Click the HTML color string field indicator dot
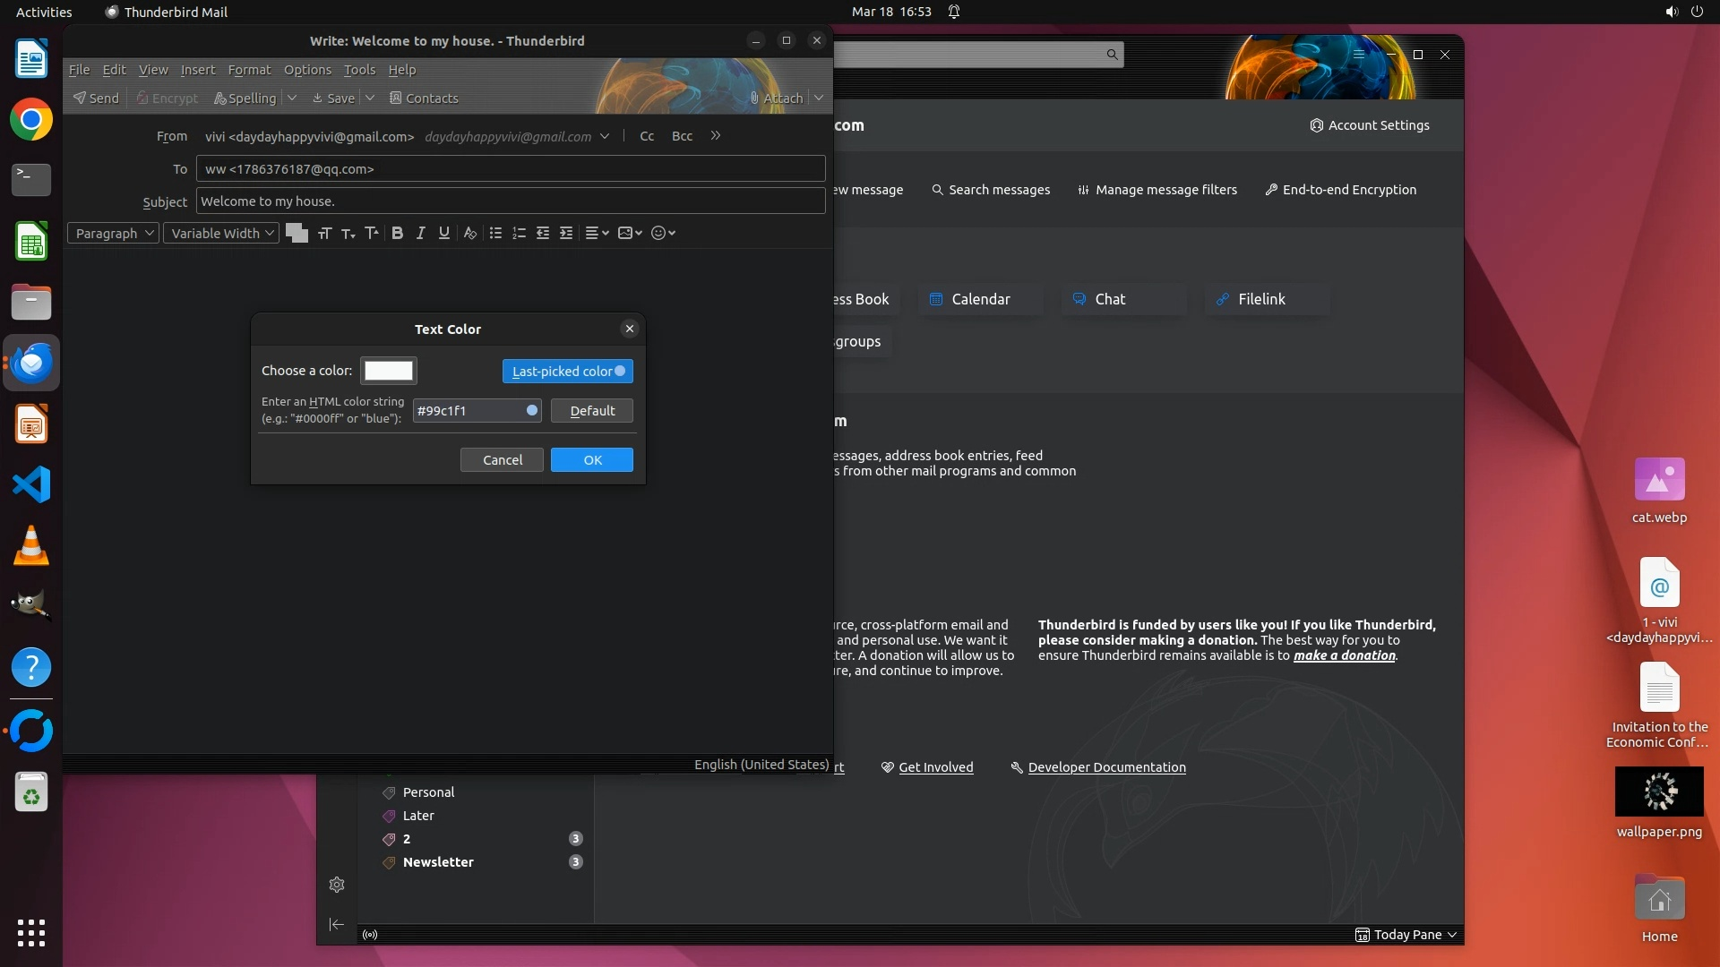This screenshot has height=967, width=1720. click(x=532, y=410)
